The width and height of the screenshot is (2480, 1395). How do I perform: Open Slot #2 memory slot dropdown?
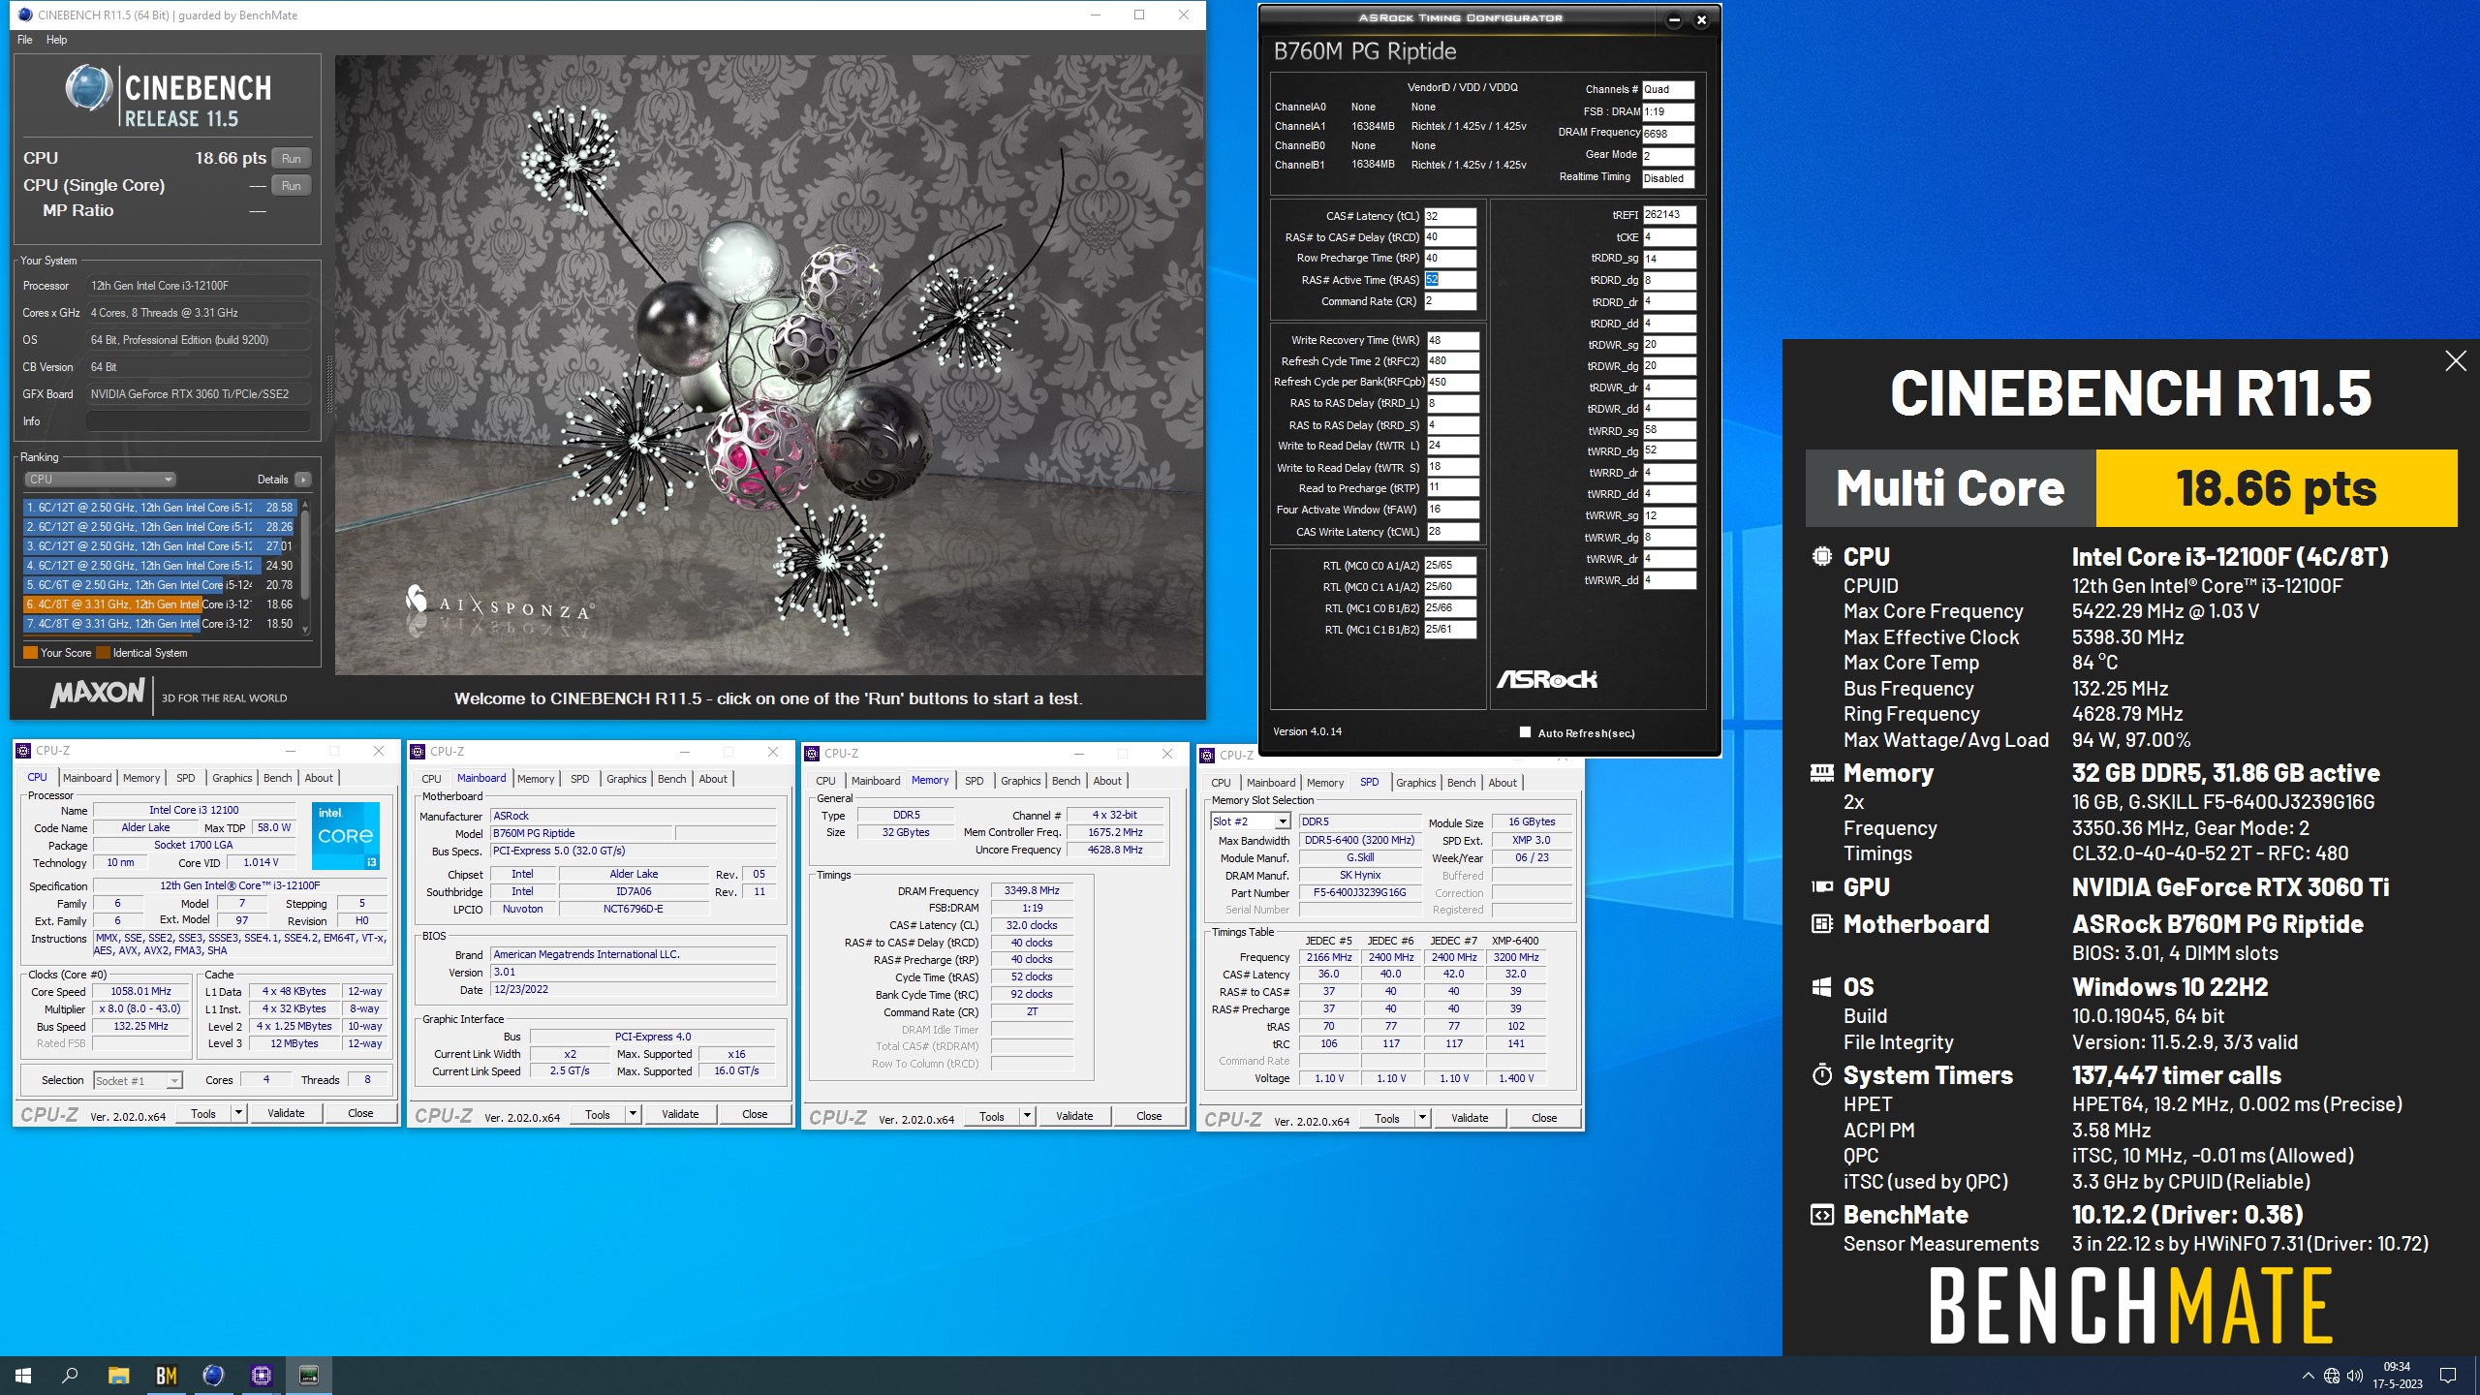click(1250, 821)
